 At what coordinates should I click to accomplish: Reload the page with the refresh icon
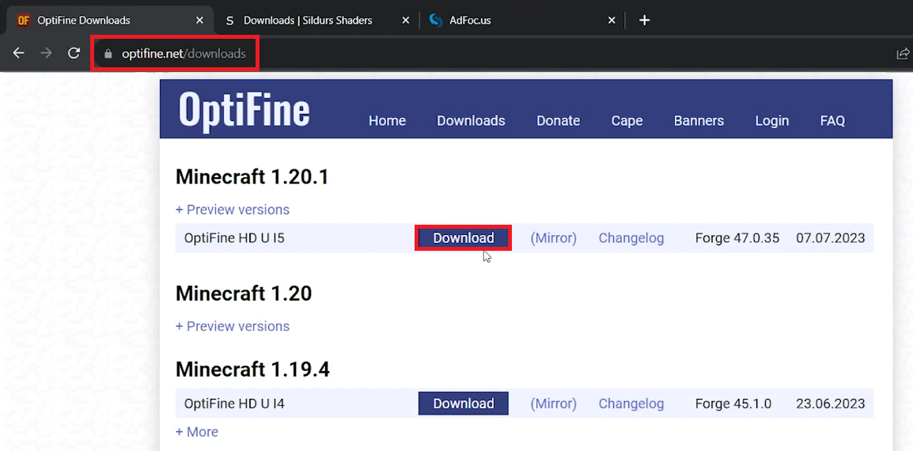pyautogui.click(x=74, y=53)
